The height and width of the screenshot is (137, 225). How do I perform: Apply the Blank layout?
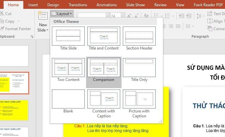coord(68,102)
